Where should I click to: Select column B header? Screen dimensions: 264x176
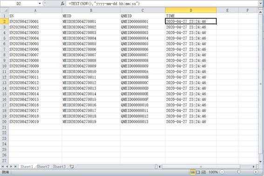[x=91, y=10]
